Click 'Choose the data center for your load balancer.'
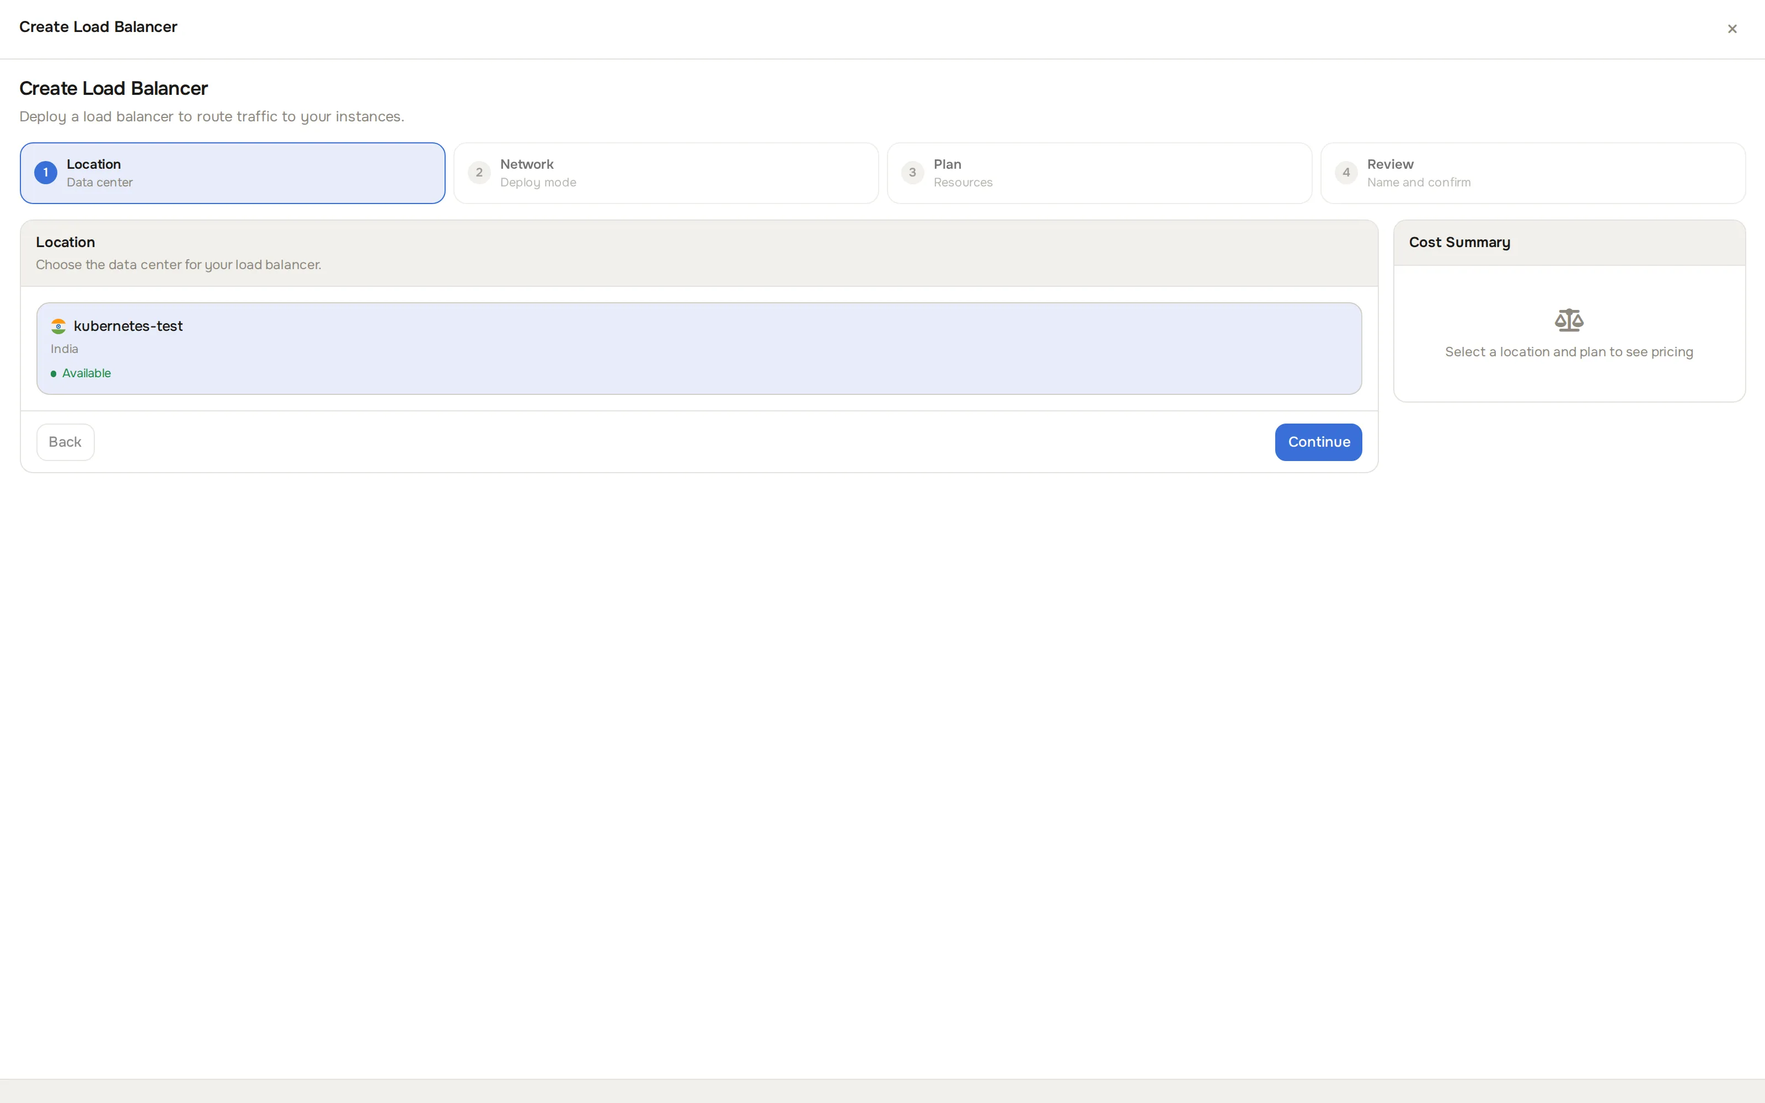The height and width of the screenshot is (1103, 1765). pos(179,265)
